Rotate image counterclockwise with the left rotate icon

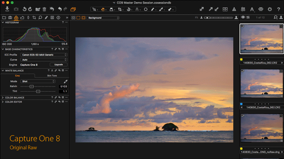point(24,9)
